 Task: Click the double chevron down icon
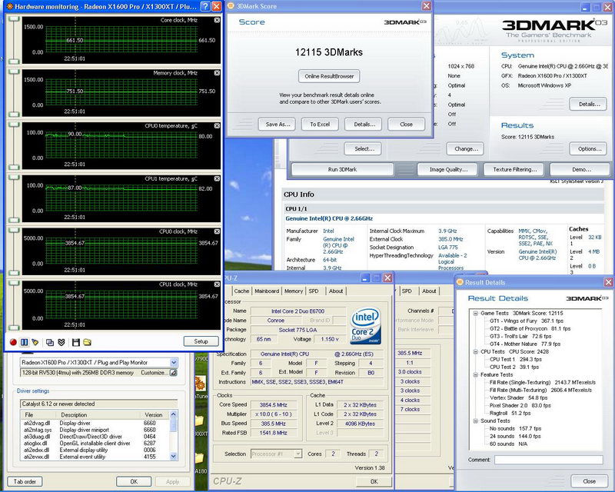[x=61, y=342]
